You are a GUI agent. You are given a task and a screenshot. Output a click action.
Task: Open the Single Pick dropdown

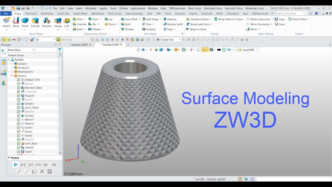pos(171,40)
